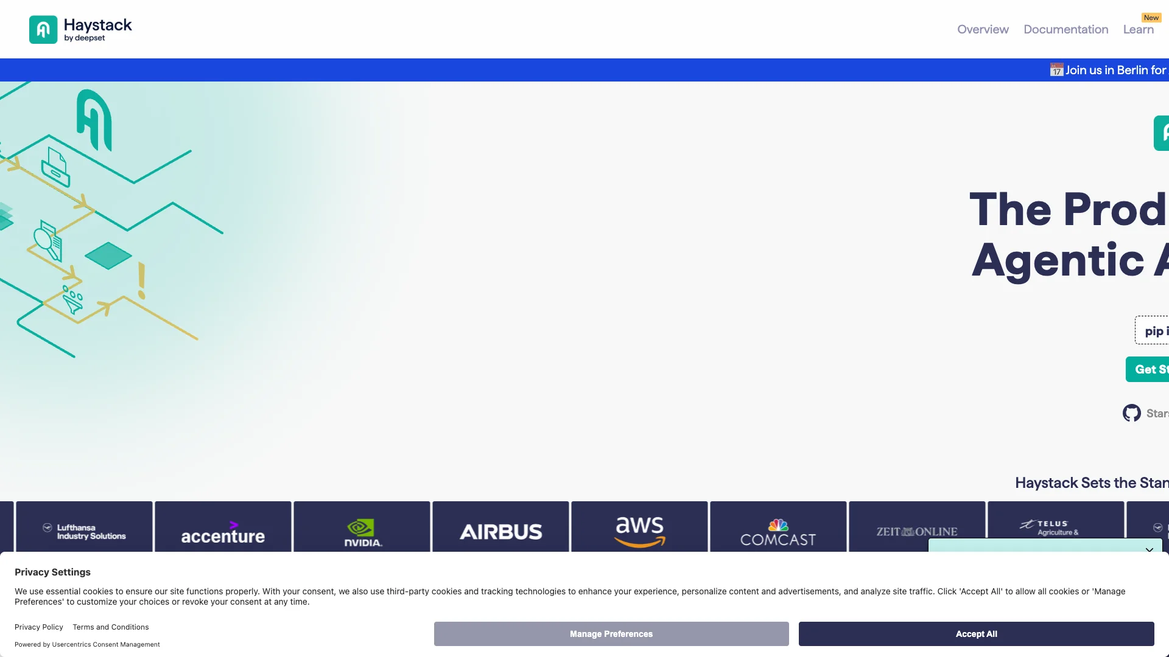This screenshot has width=1169, height=657.
Task: Click the TELUS Agriculture logo tile
Action: pyautogui.click(x=1055, y=524)
